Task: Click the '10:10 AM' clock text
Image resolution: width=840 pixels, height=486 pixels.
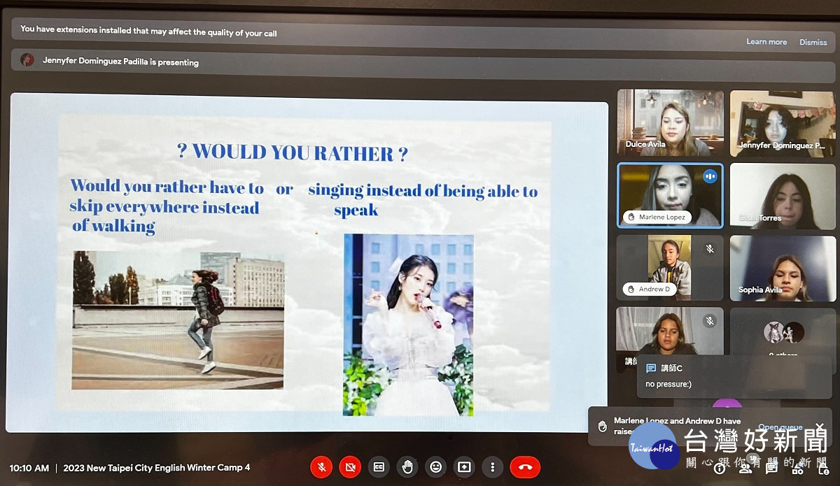Action: coord(29,469)
